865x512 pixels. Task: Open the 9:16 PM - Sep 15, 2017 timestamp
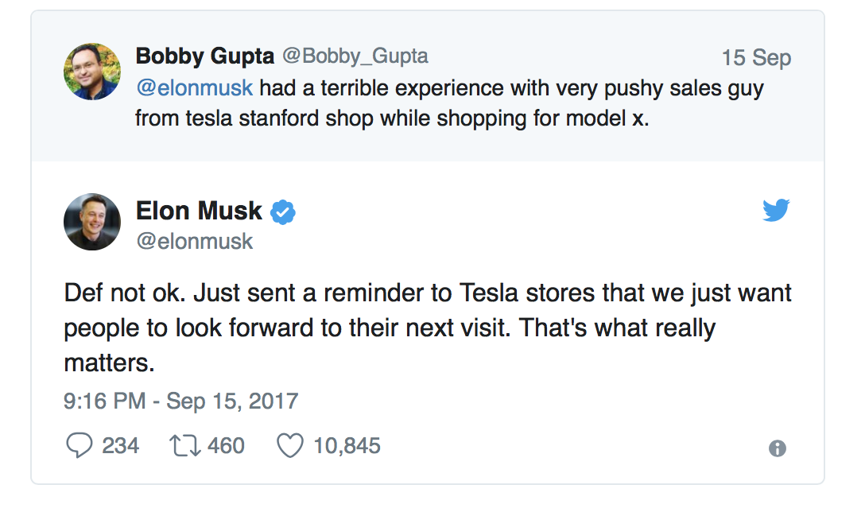point(181,401)
